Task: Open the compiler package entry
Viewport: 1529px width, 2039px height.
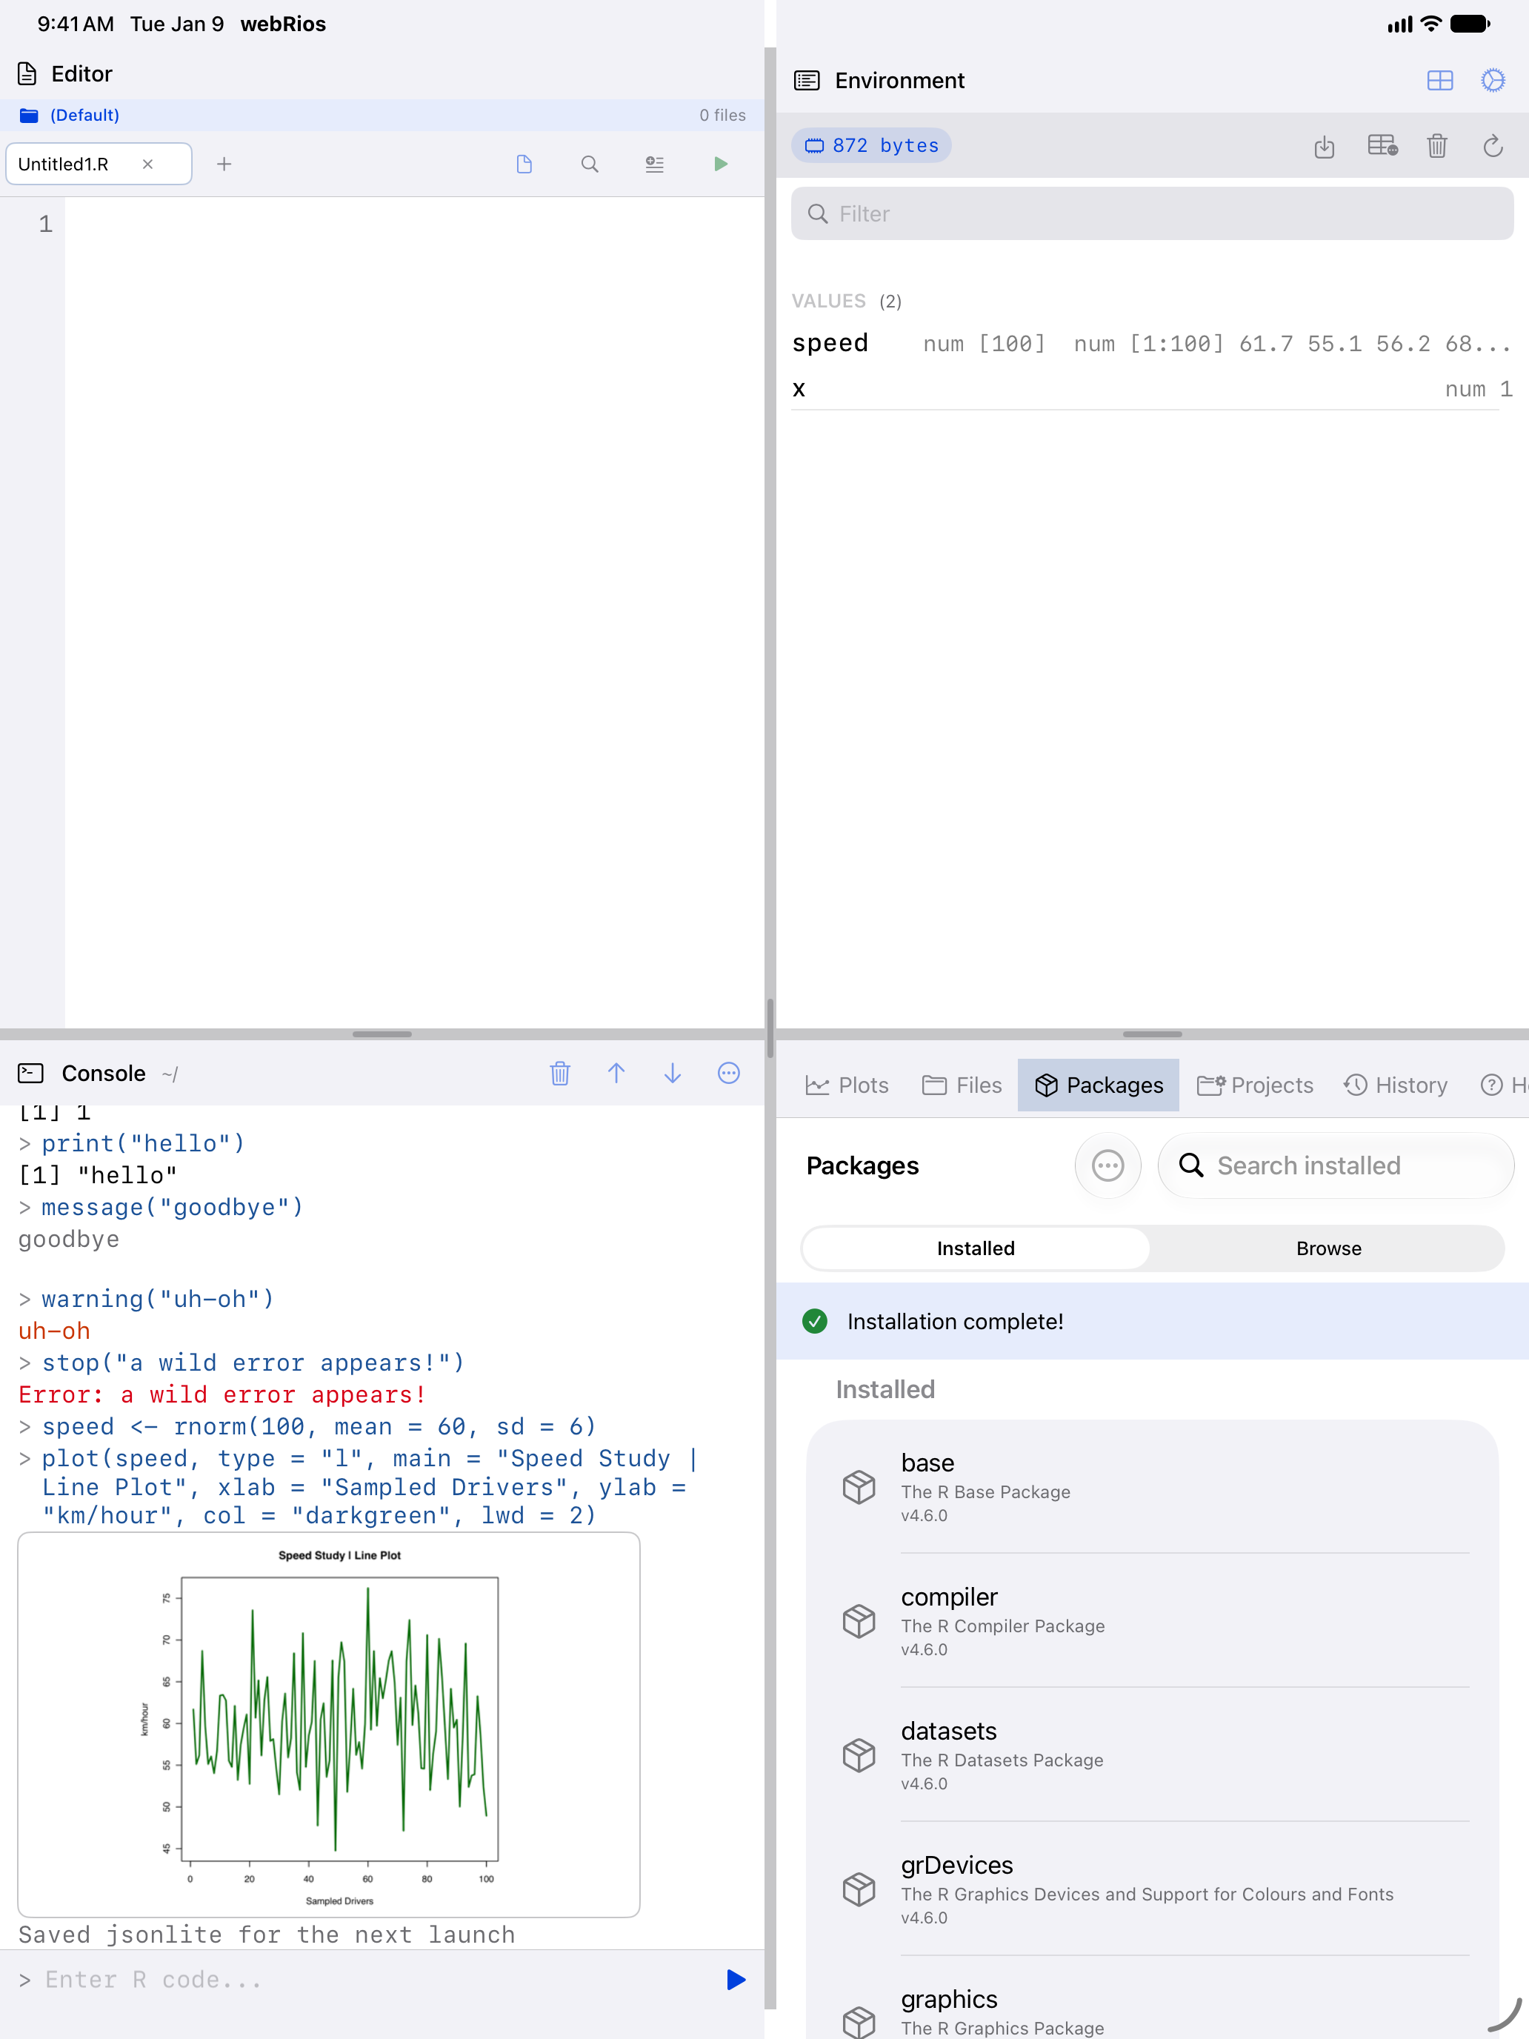Action: (1152, 1621)
